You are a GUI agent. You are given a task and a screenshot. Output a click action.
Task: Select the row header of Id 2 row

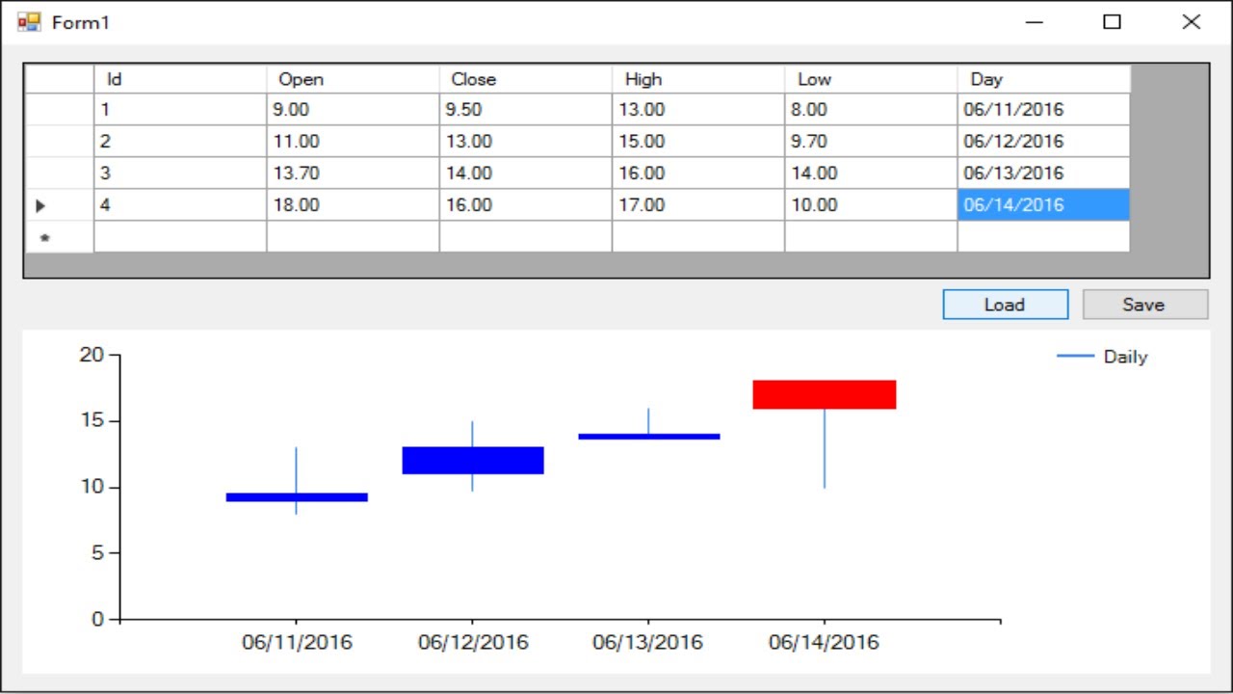[x=59, y=142]
